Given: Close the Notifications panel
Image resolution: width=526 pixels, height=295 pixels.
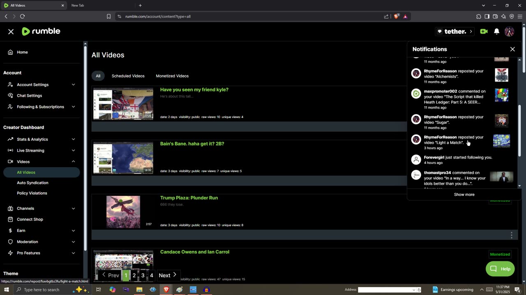Looking at the screenshot, I should click(x=512, y=49).
